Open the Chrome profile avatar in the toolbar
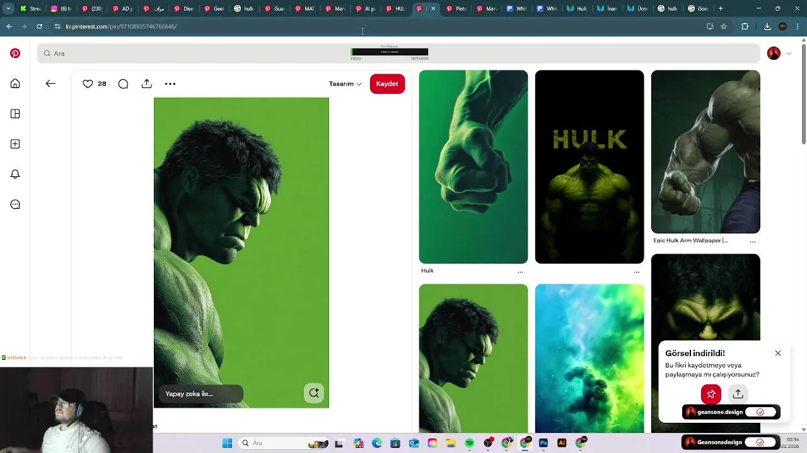Screen dimensions: 807x453 [783, 26]
